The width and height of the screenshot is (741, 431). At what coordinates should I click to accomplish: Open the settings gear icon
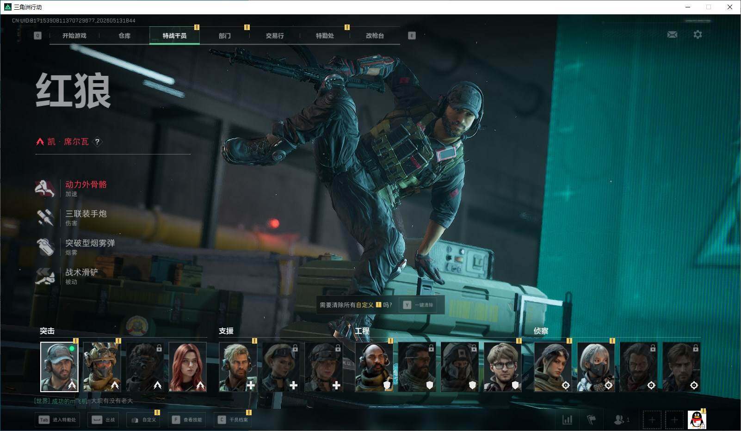tap(698, 35)
